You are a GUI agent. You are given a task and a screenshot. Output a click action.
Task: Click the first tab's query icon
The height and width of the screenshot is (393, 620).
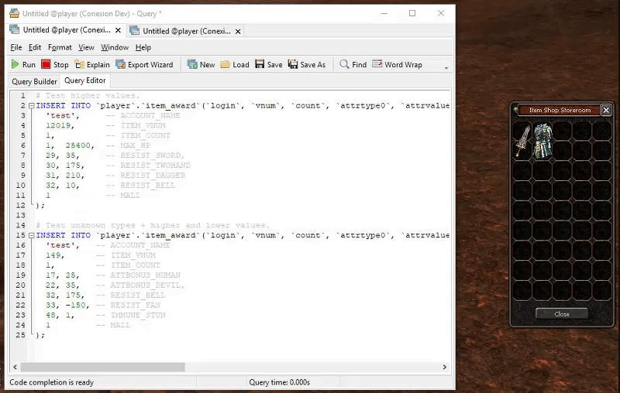(15, 29)
